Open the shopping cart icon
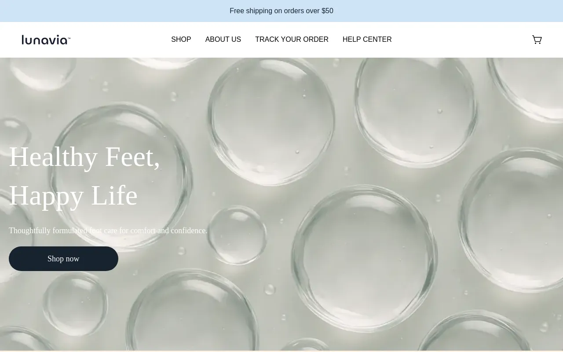The width and height of the screenshot is (563, 352). coord(537,40)
